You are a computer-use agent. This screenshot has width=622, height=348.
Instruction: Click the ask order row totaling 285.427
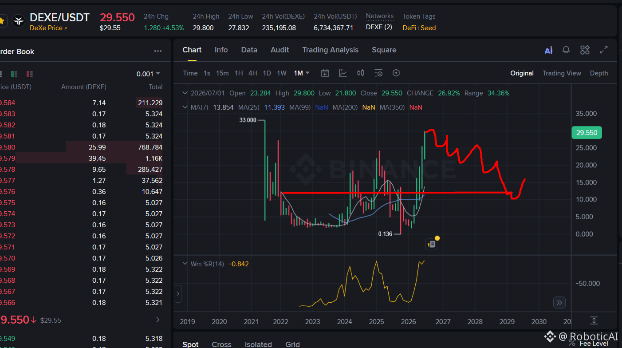pyautogui.click(x=81, y=170)
